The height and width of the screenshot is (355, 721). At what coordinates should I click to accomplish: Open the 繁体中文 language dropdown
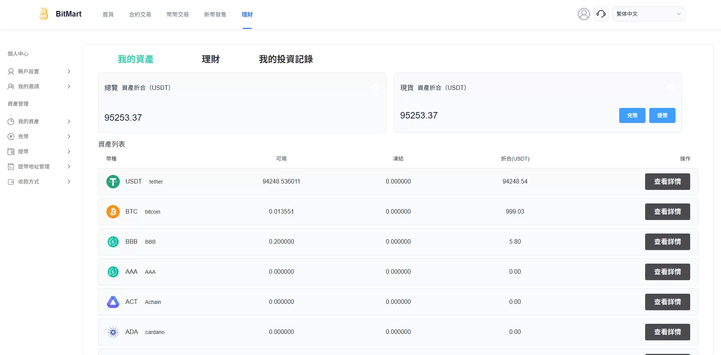click(x=648, y=14)
